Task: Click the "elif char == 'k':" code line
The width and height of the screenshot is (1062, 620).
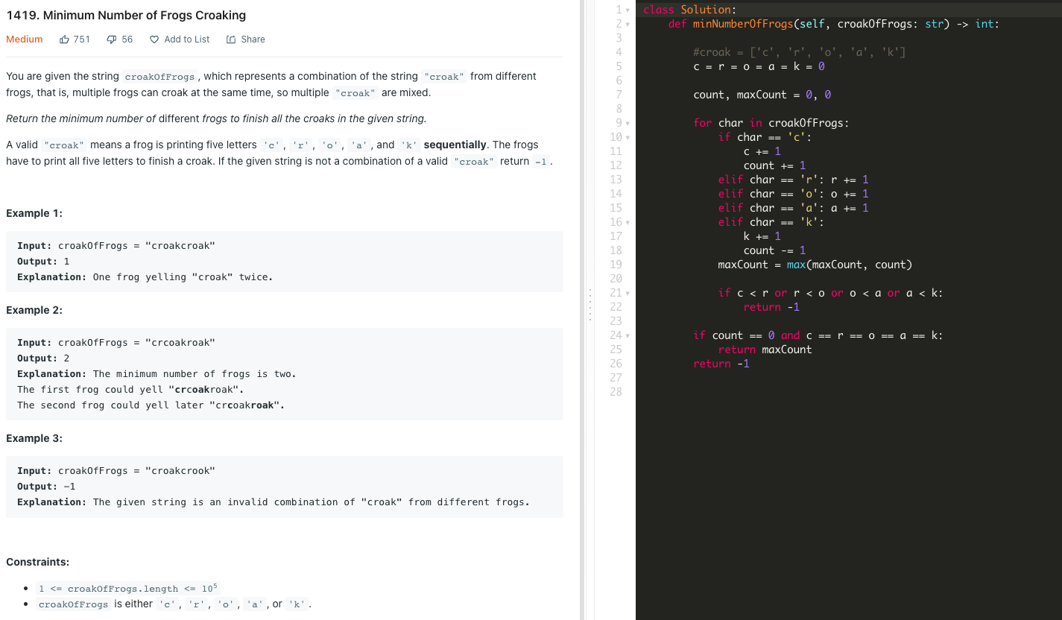Action: click(x=771, y=222)
